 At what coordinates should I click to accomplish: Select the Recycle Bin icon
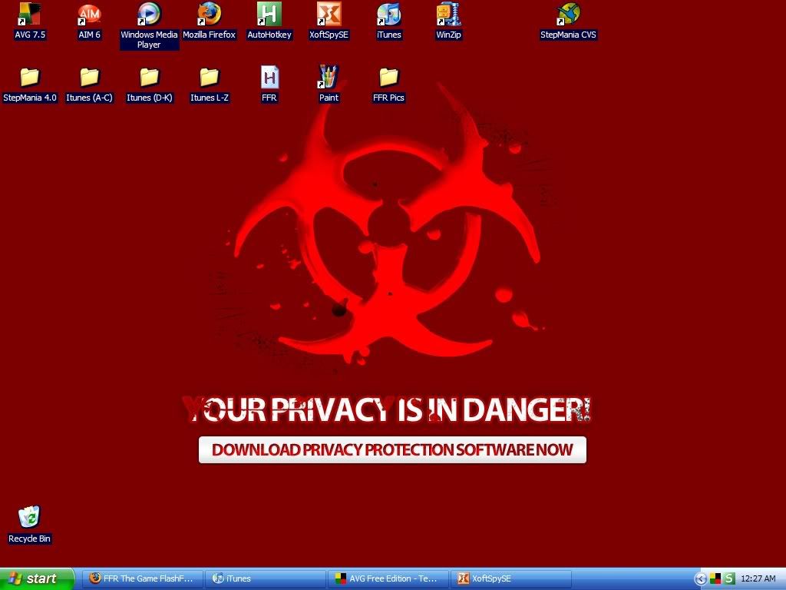point(29,519)
